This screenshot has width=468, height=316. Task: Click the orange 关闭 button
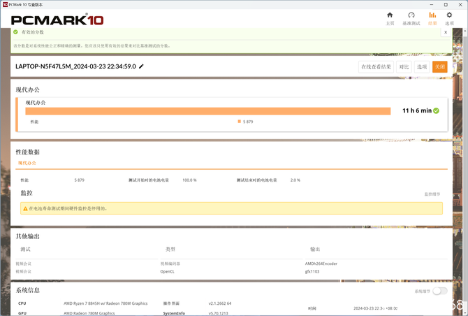(439, 66)
